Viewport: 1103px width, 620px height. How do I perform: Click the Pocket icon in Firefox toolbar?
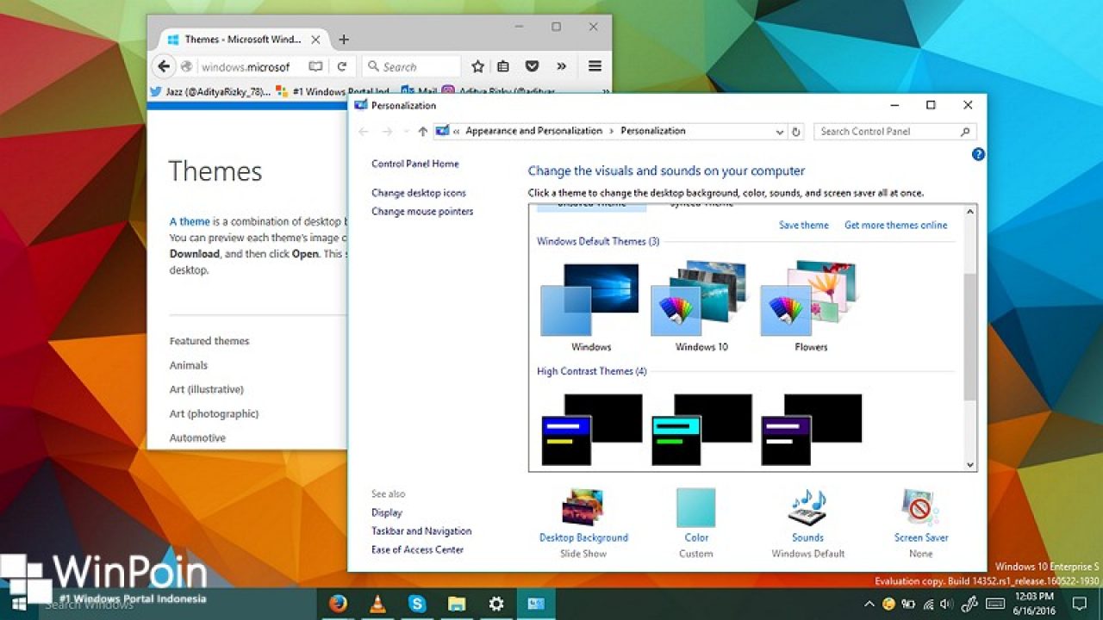pos(533,66)
